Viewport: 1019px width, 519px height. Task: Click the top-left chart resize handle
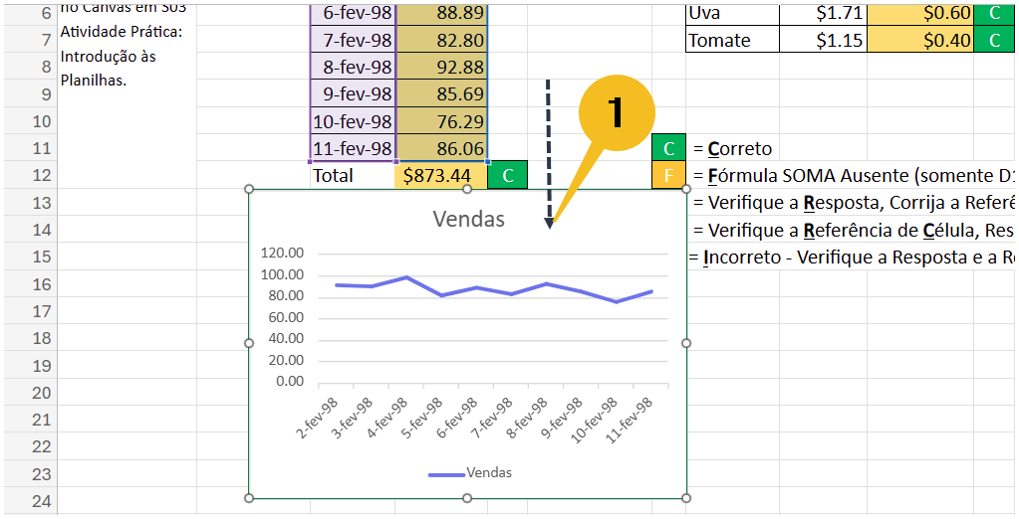(248, 189)
